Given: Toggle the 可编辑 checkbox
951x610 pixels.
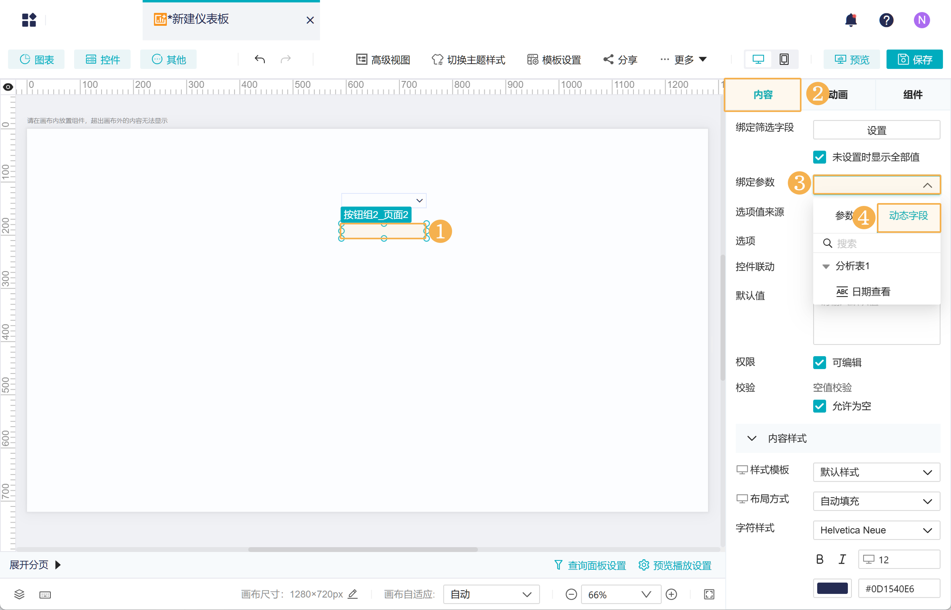Looking at the screenshot, I should point(820,363).
